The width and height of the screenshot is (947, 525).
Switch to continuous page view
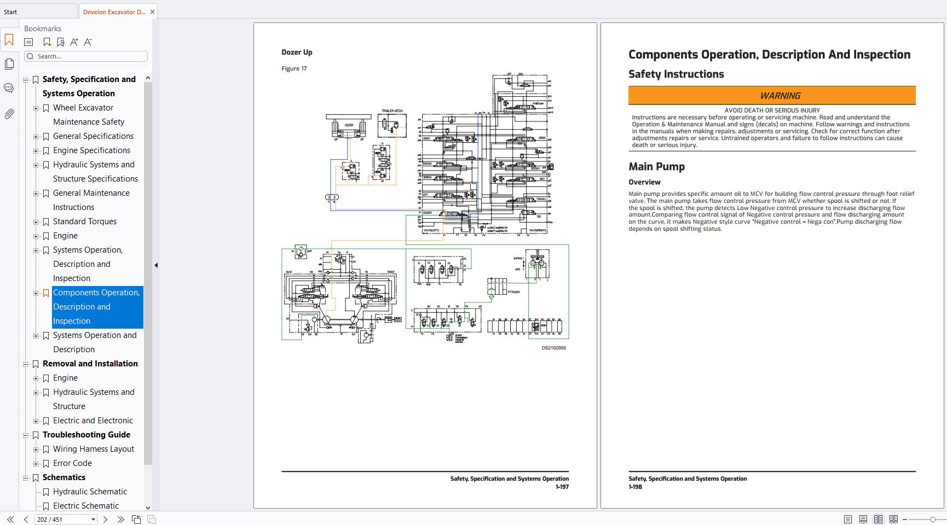point(863,520)
